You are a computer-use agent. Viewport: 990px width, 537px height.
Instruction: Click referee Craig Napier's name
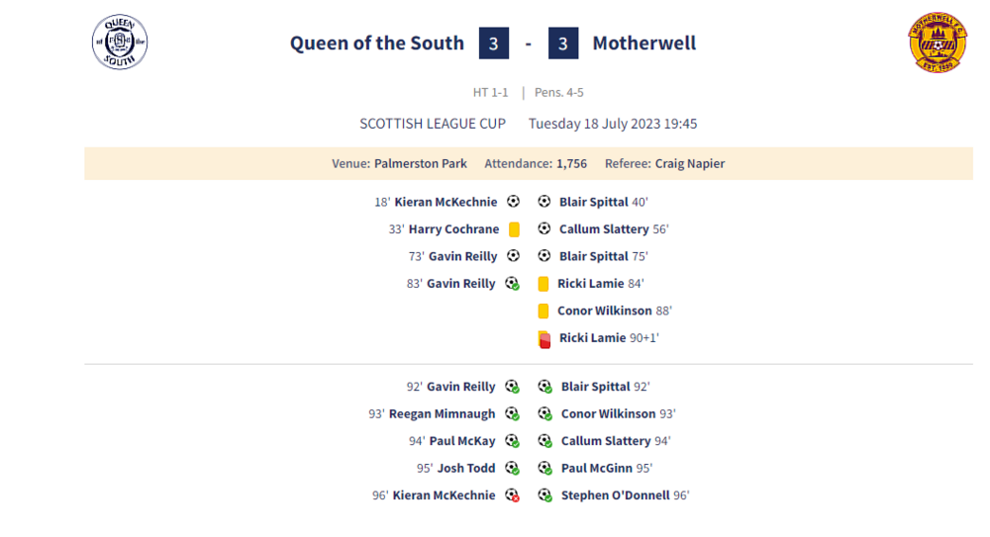[690, 164]
